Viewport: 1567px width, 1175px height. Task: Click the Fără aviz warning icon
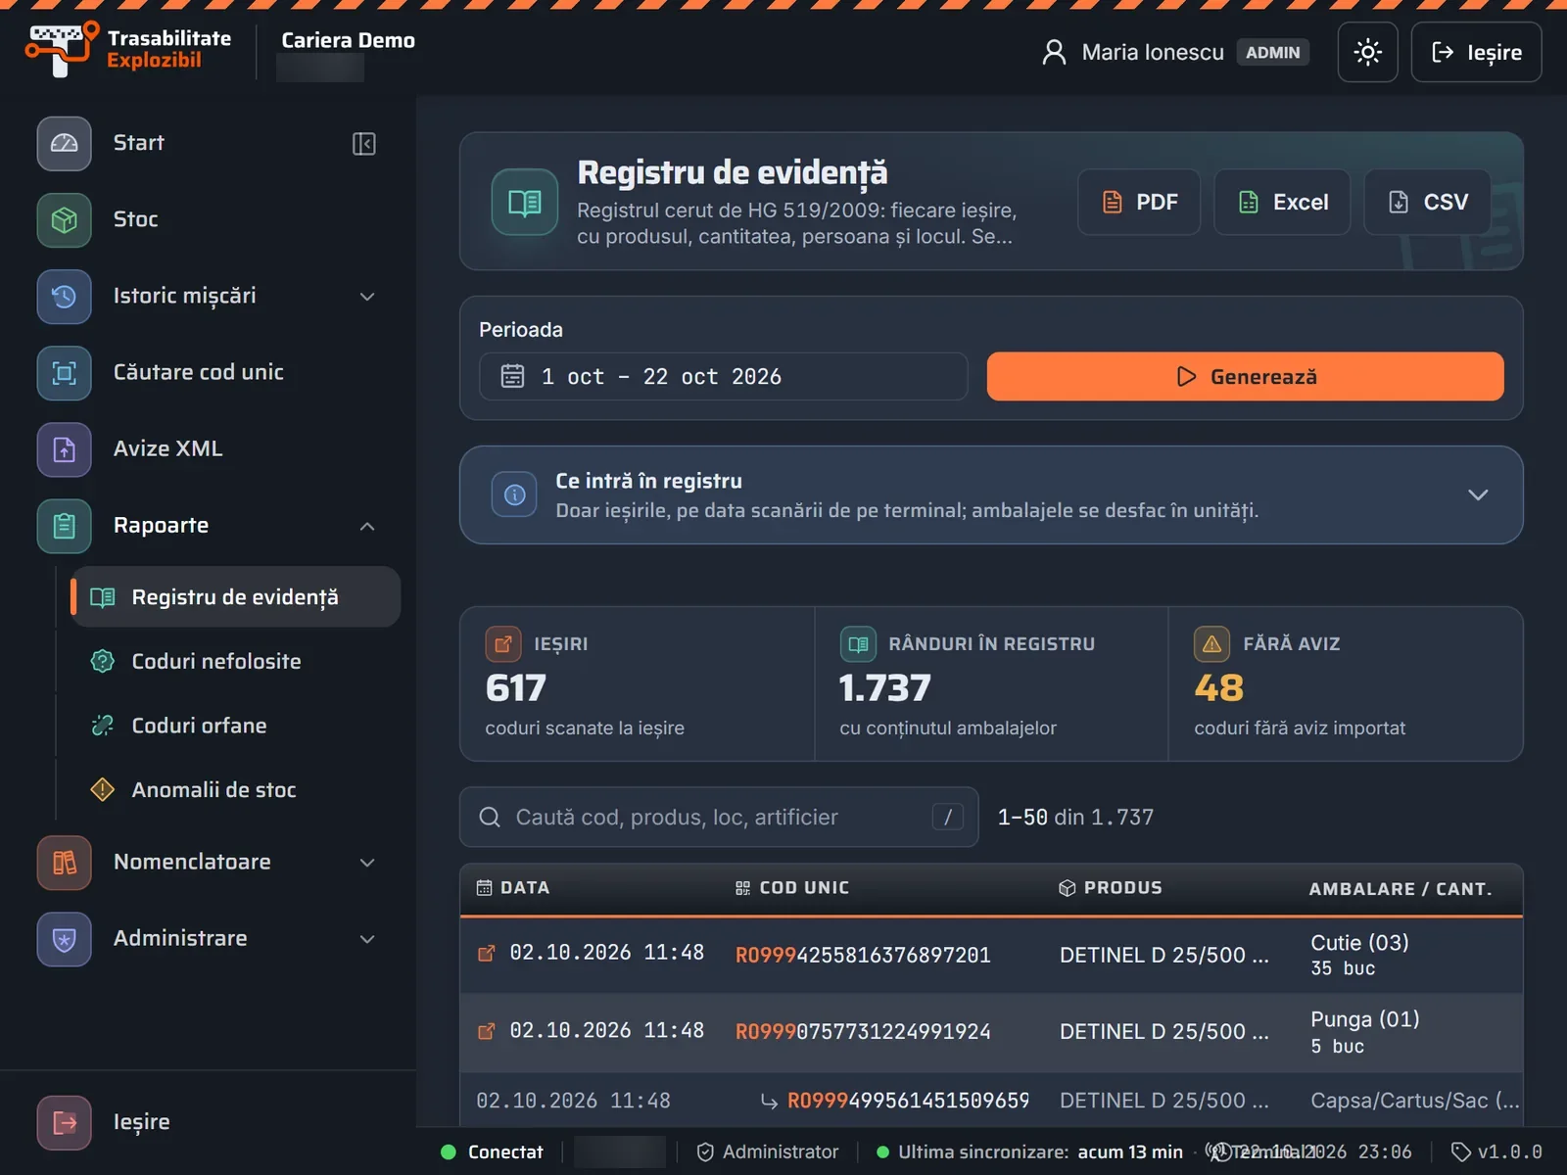(x=1211, y=644)
